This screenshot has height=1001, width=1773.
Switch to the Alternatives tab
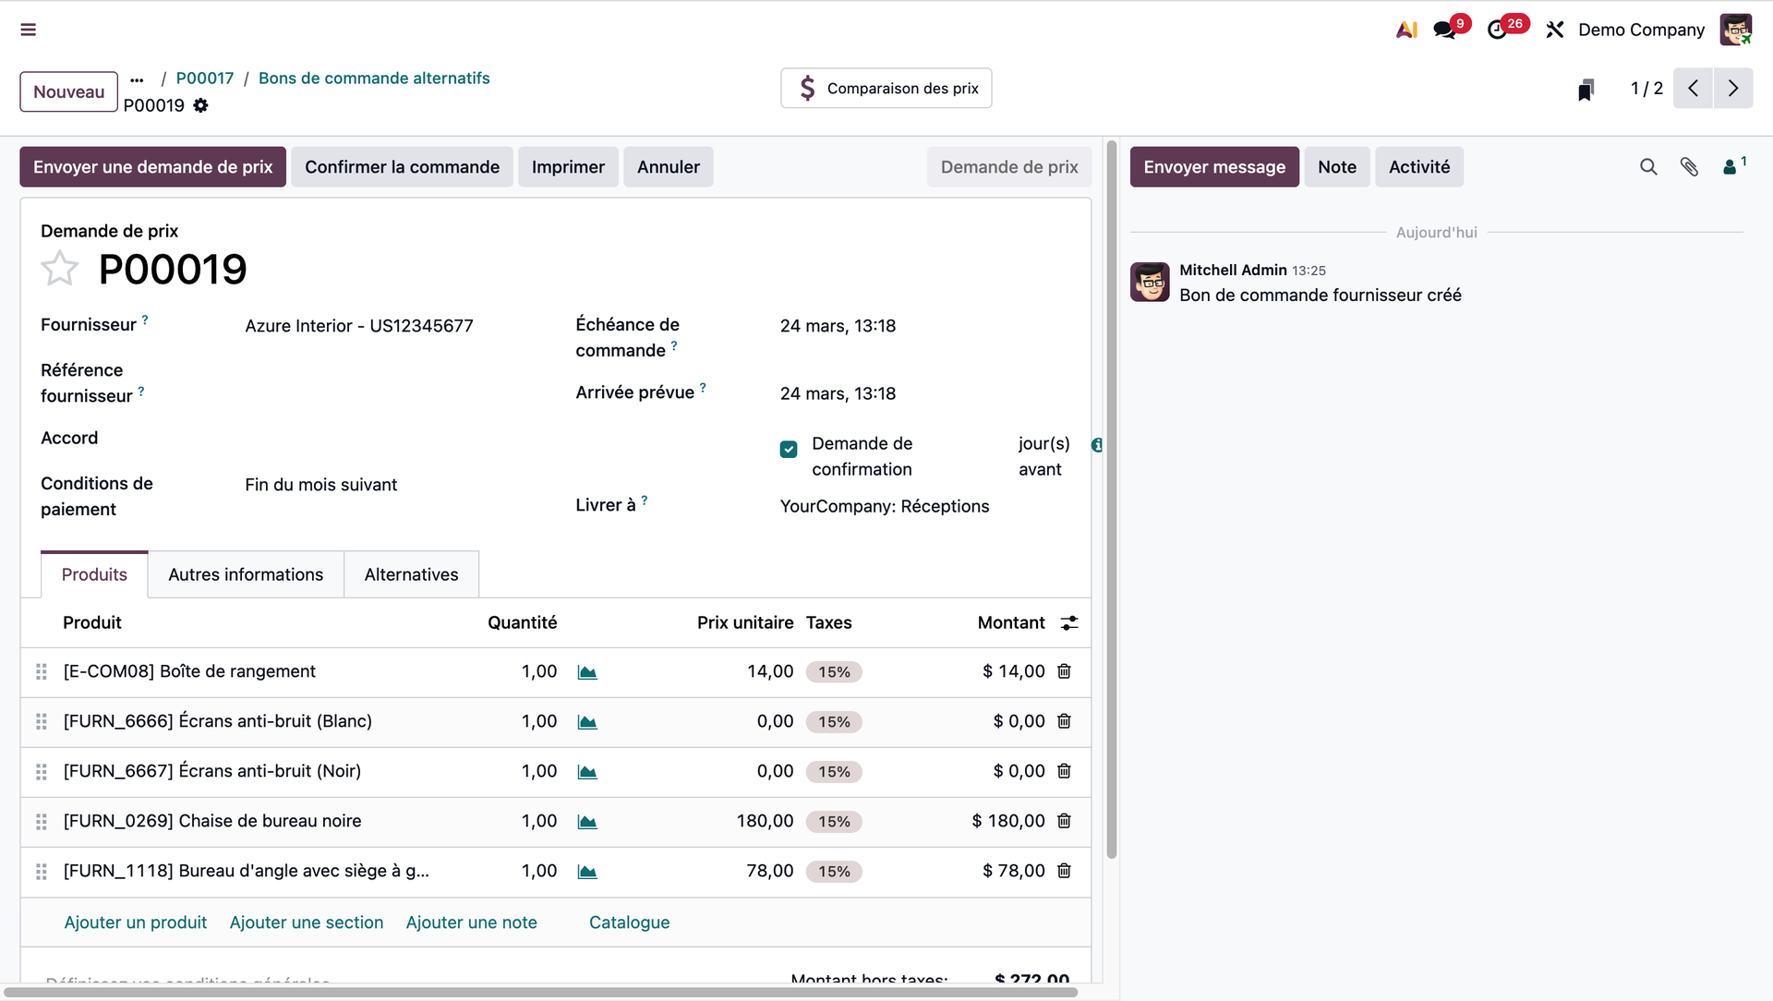click(x=411, y=574)
